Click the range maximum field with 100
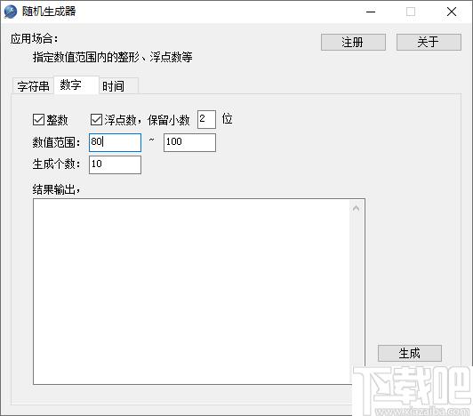Image resolution: width=473 pixels, height=416 pixels. 189,142
